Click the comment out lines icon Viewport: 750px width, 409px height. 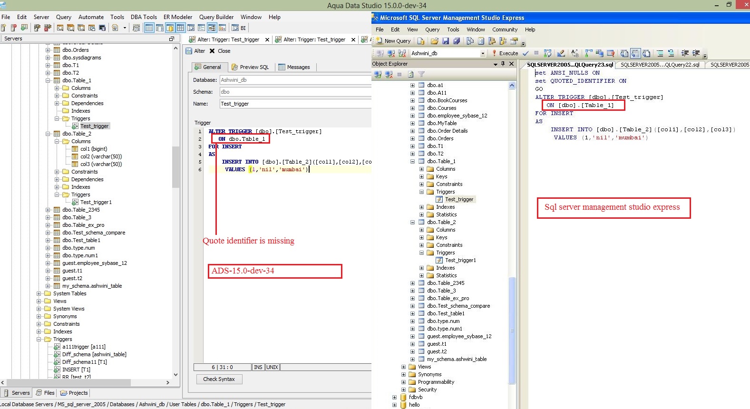660,53
